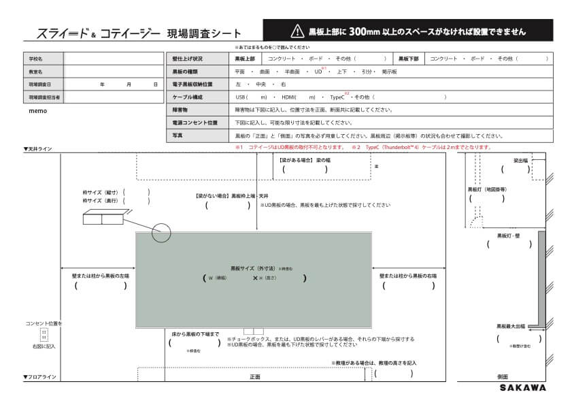This screenshot has height=405, width=572.
Task: Click the 障害物 row header
Action: (197, 110)
